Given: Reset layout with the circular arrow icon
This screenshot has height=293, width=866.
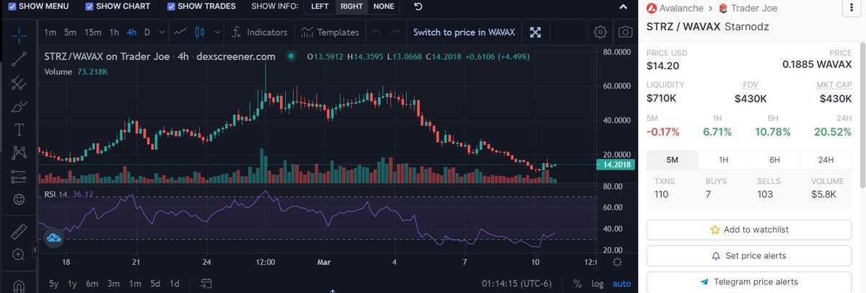Looking at the screenshot, I should (419, 6).
